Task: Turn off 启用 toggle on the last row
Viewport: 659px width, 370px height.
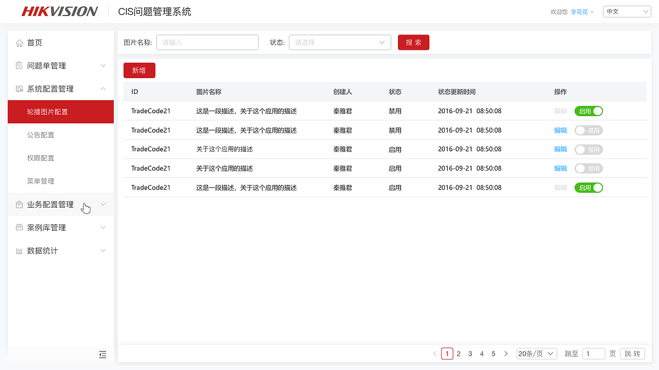Action: pos(588,188)
